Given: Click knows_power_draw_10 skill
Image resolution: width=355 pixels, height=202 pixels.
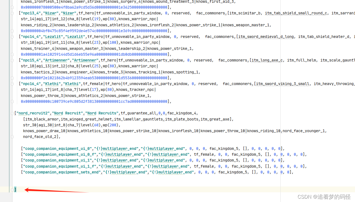Looking at the screenshot, I should (x=44, y=131).
